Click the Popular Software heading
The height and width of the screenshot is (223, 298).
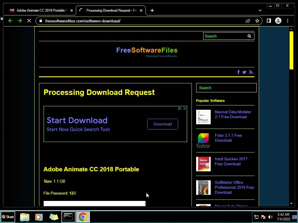210,101
